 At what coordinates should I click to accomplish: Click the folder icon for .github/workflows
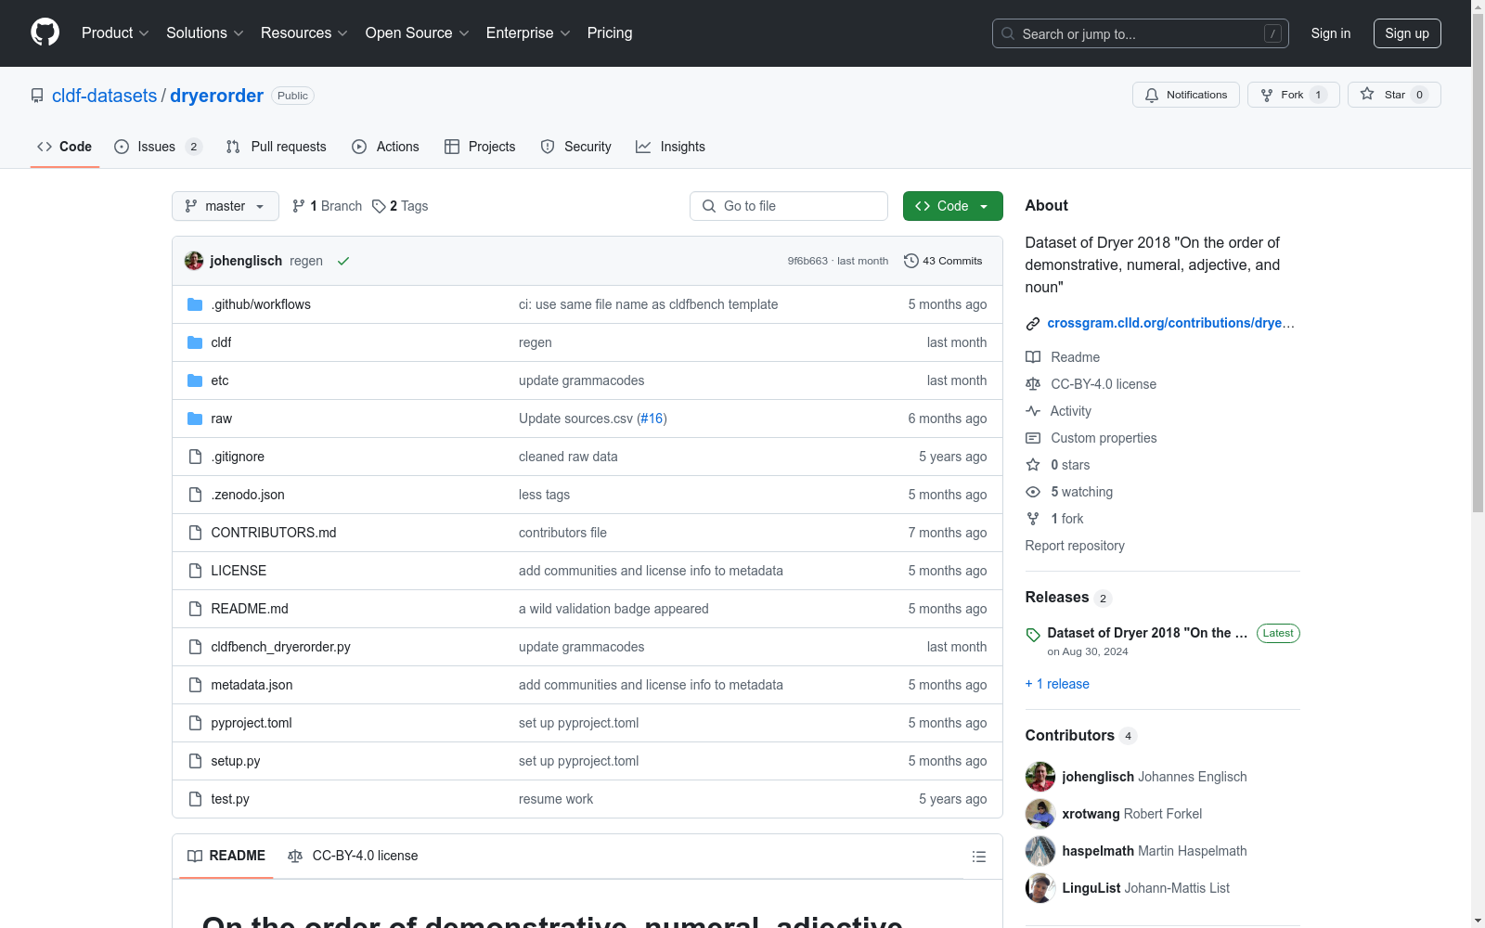point(195,304)
